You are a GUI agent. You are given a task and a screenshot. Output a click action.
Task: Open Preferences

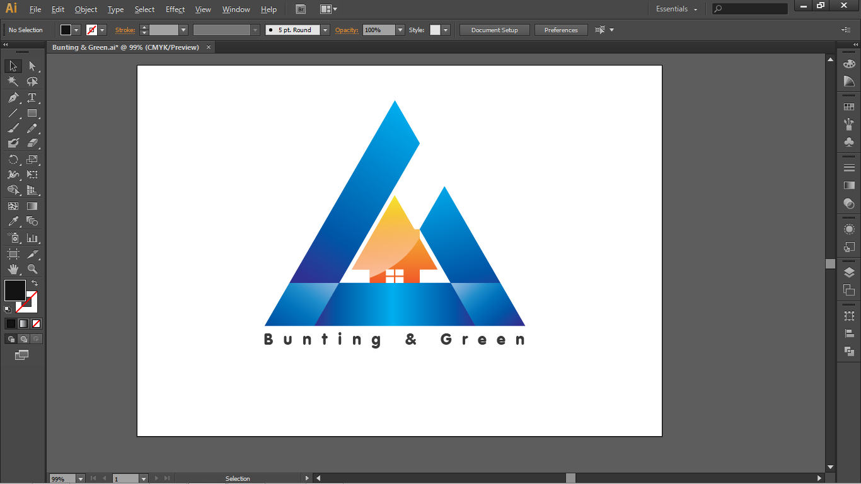[560, 30]
